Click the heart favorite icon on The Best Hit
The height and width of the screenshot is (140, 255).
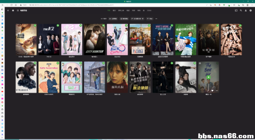pyautogui.click(x=212, y=90)
